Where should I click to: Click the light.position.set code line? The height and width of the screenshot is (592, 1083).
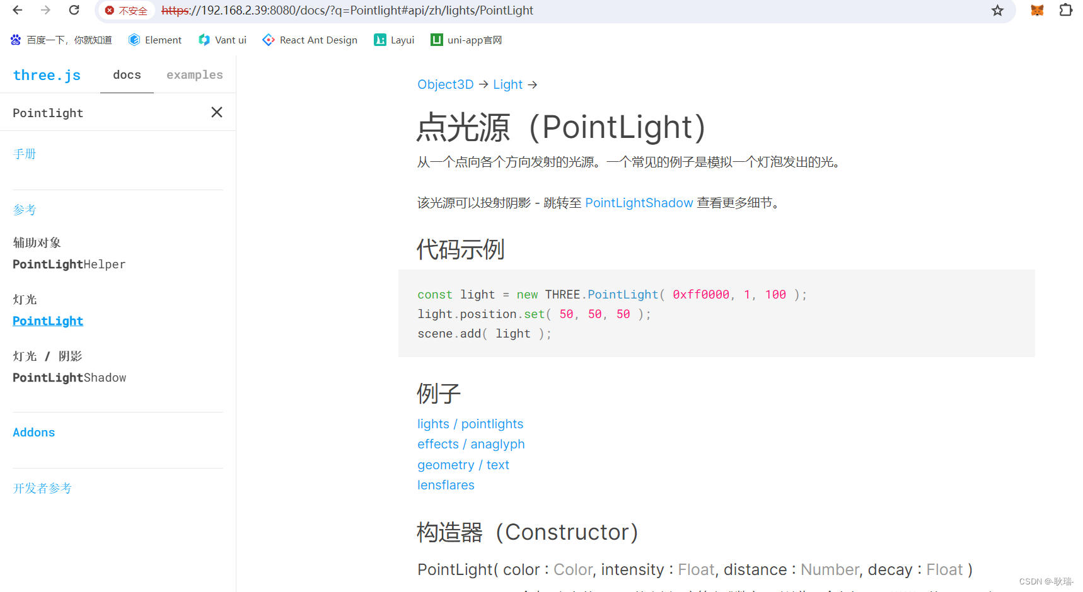pyautogui.click(x=534, y=314)
